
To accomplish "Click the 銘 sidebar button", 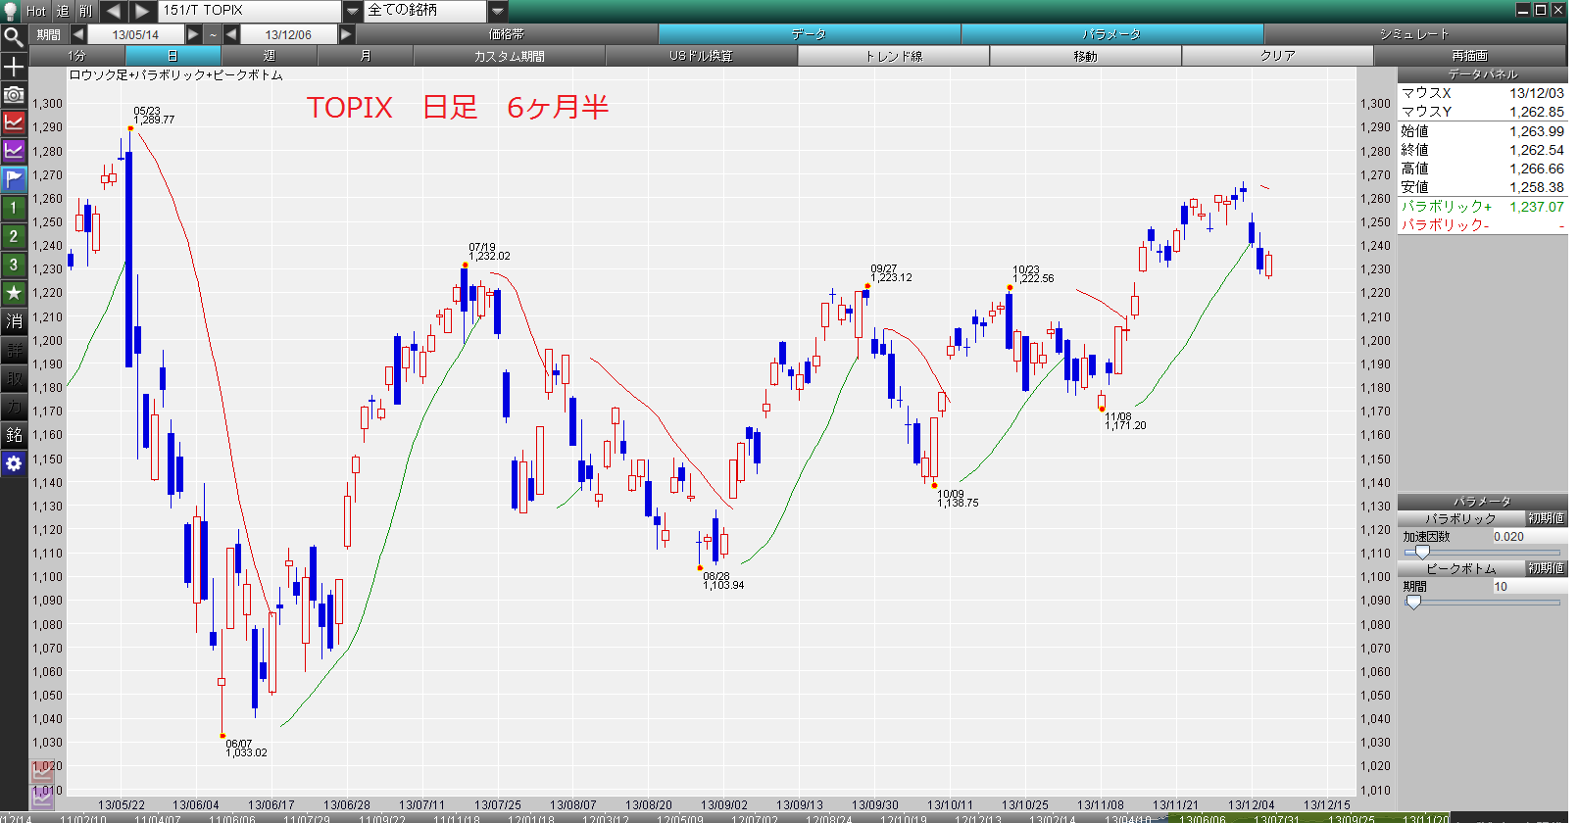I will [14, 435].
